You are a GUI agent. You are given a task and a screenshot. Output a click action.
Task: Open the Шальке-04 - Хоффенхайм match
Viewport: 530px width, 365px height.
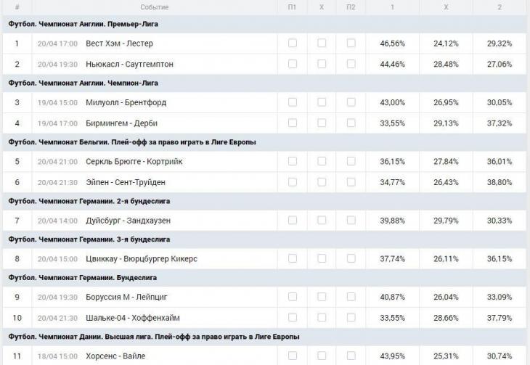[x=132, y=318]
